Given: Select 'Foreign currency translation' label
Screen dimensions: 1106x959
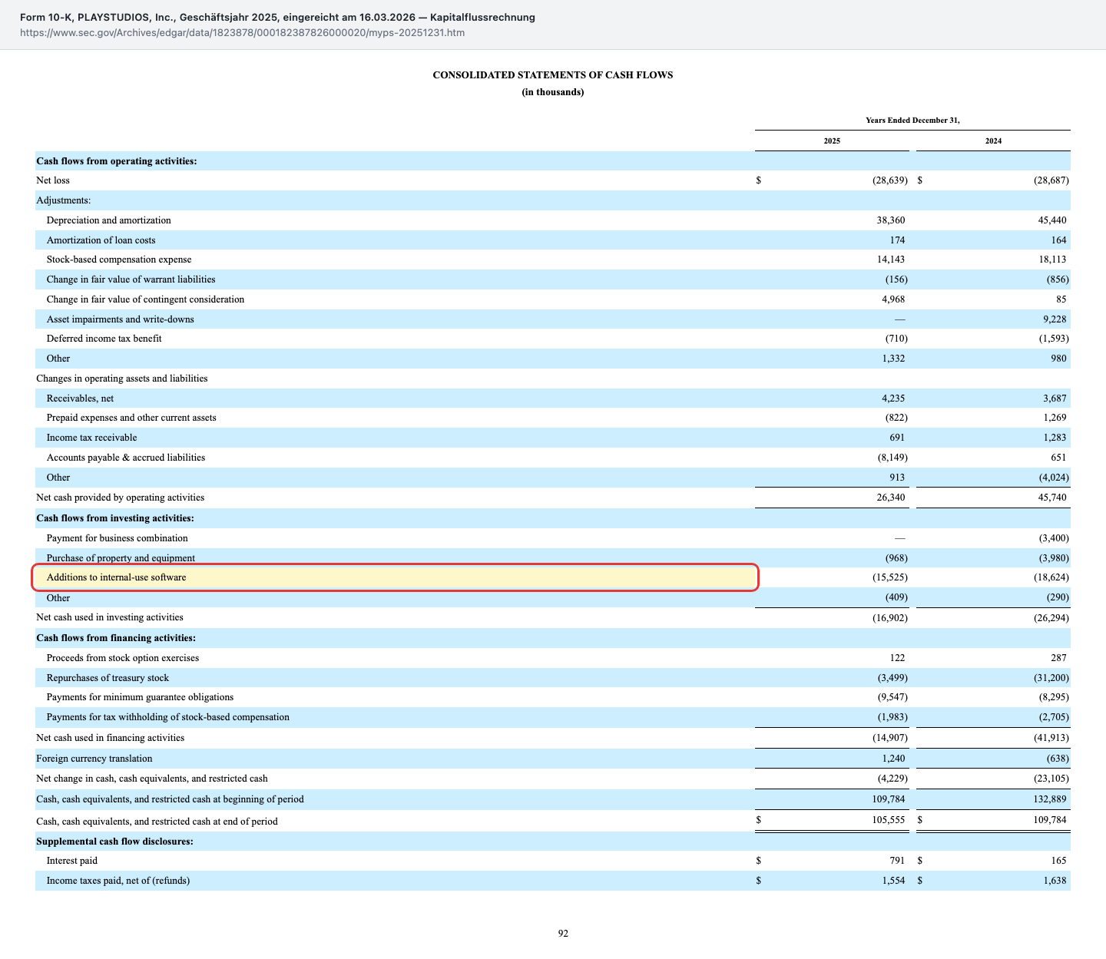Looking at the screenshot, I should click(94, 759).
